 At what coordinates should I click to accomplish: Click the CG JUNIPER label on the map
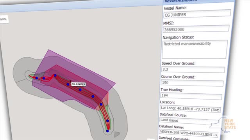tap(78, 84)
